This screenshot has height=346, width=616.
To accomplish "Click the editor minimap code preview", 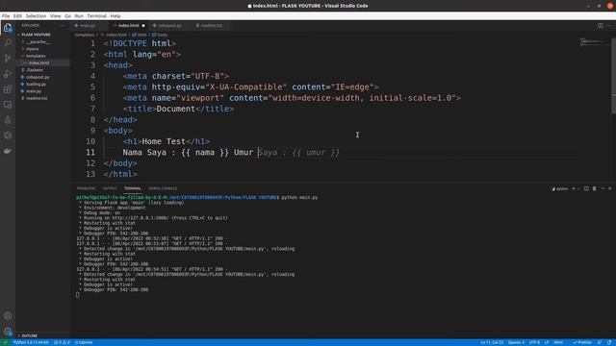I will 595,41.
